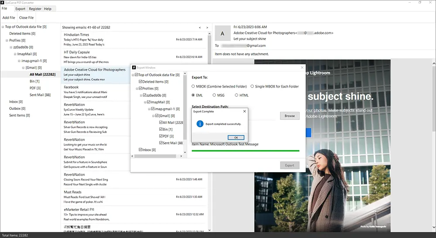The image size is (436, 238).
Task: Close the Export Window
Action: click(302, 68)
